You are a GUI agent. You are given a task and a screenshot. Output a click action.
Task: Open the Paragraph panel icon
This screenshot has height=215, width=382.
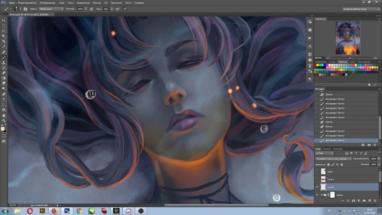tap(310, 79)
